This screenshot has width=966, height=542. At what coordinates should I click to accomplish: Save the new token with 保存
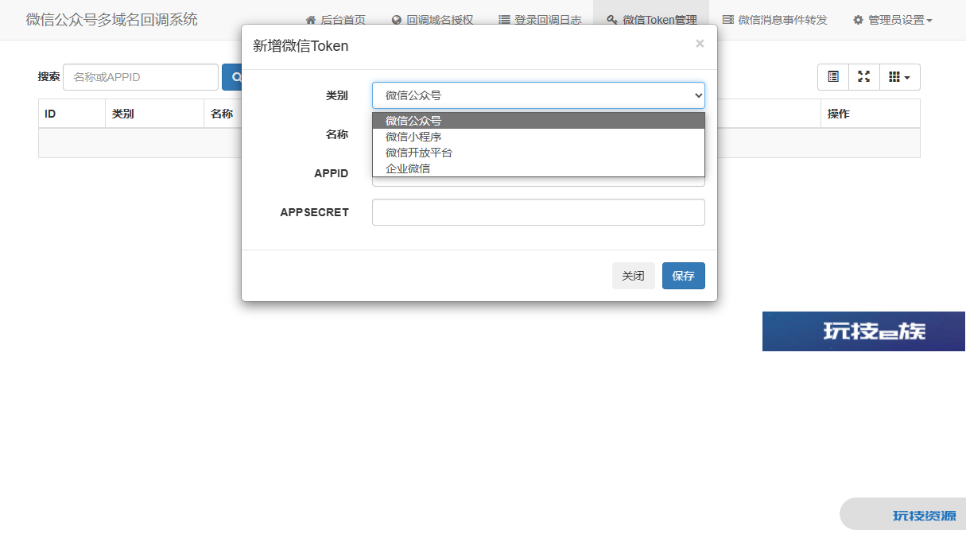click(x=684, y=276)
